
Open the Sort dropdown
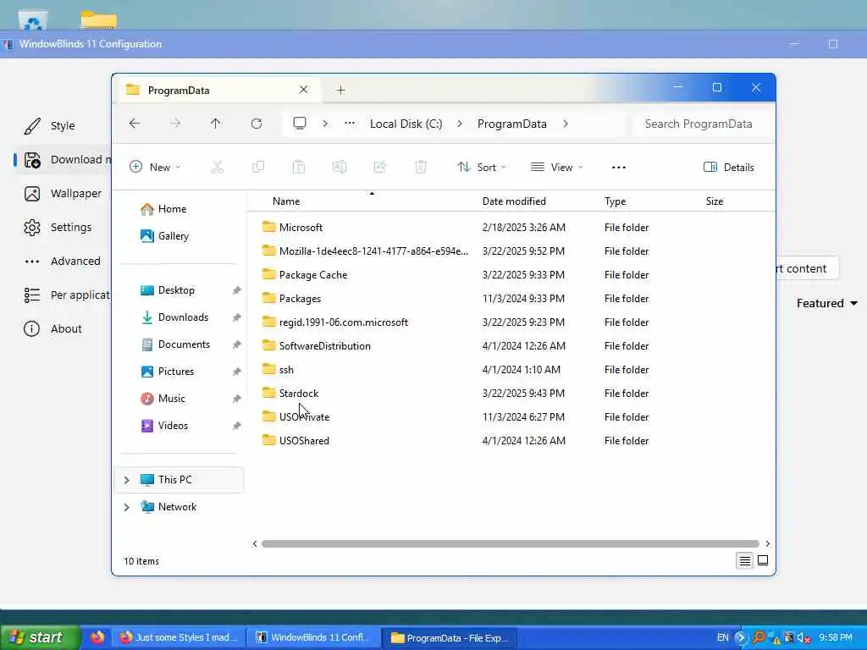click(482, 167)
